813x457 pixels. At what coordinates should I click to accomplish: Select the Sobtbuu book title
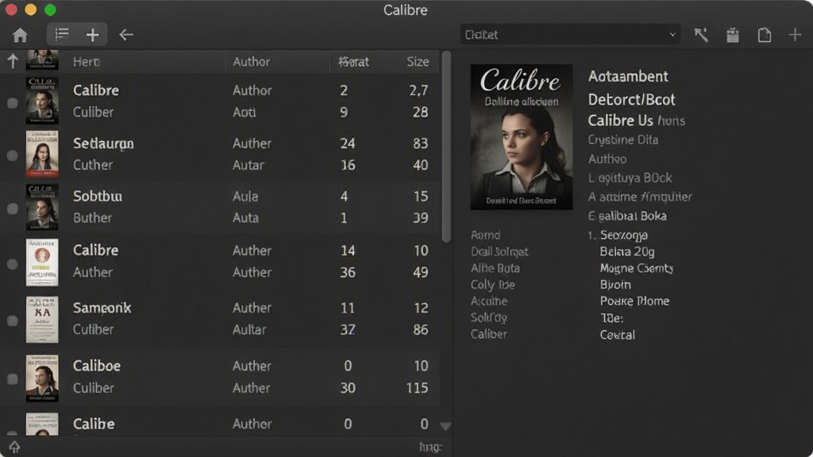(x=98, y=197)
